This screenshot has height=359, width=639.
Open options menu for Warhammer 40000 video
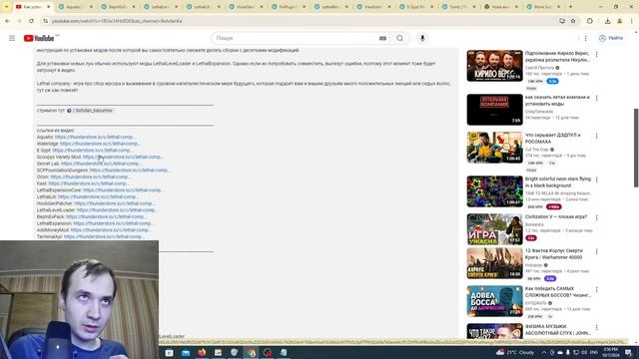pyautogui.click(x=597, y=252)
